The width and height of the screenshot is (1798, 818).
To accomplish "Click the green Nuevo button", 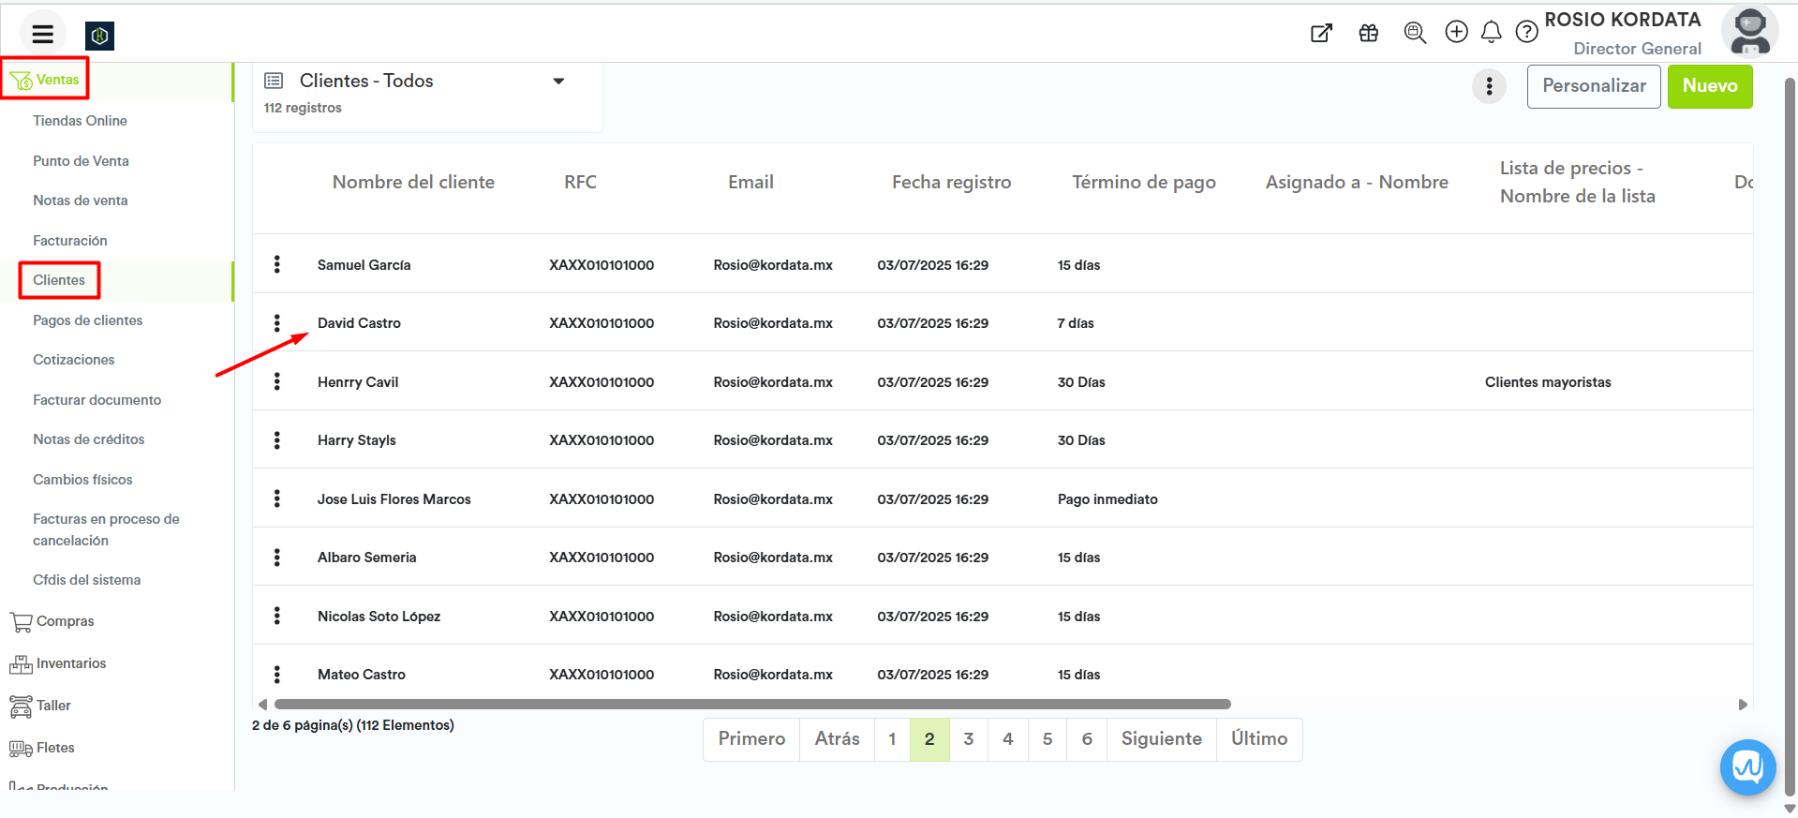I will 1709,86.
